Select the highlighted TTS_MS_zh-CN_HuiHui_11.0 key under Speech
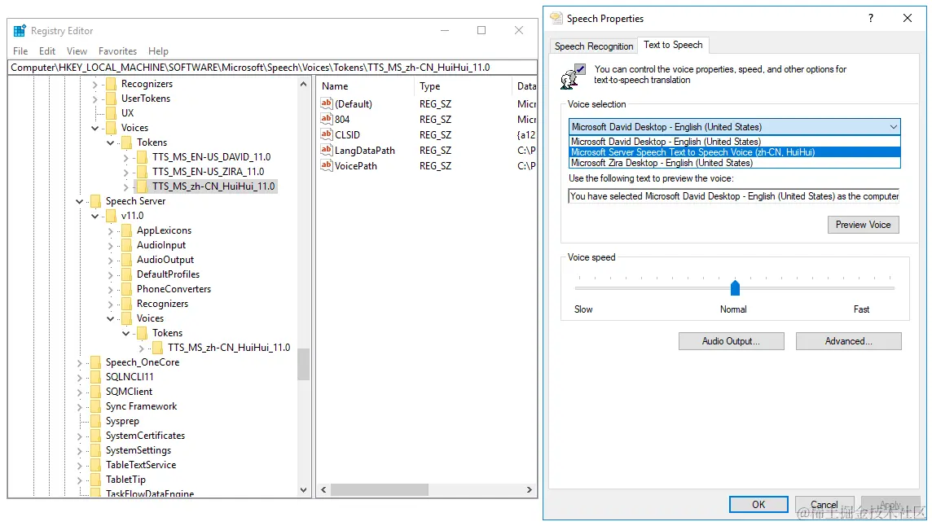The width and height of the screenshot is (932, 526). click(213, 186)
